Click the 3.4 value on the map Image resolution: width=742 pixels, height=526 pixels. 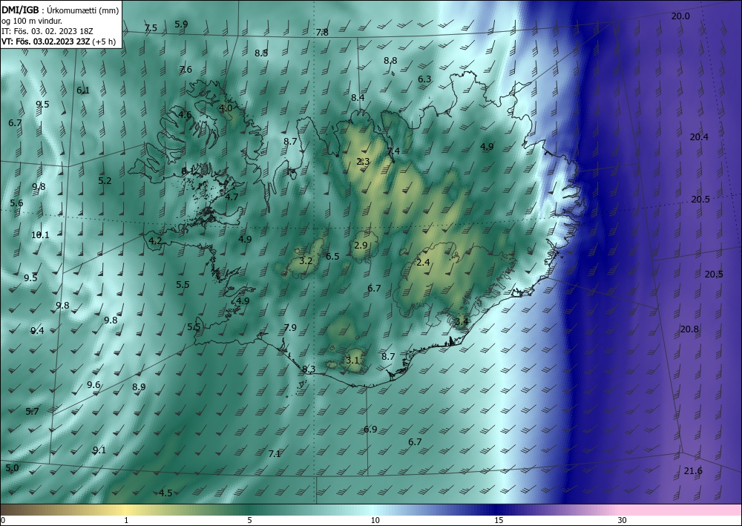[462, 322]
